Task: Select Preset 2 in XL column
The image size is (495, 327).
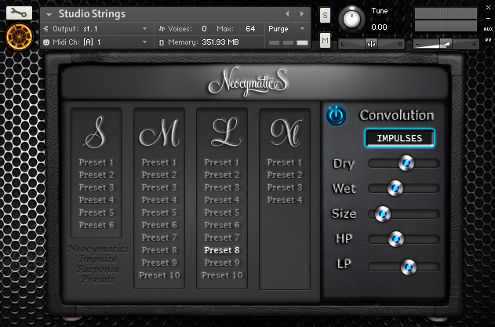Action: [x=285, y=175]
